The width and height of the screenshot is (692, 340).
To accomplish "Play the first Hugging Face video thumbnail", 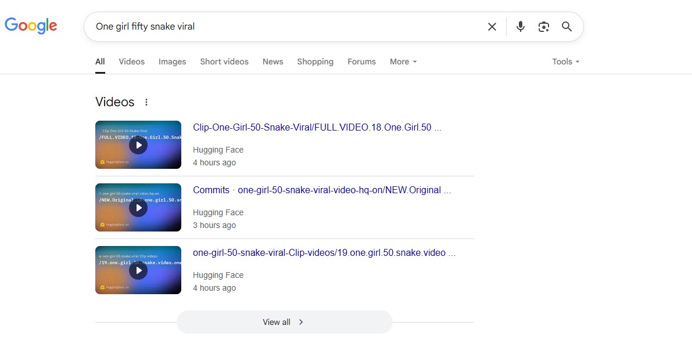I will [138, 145].
